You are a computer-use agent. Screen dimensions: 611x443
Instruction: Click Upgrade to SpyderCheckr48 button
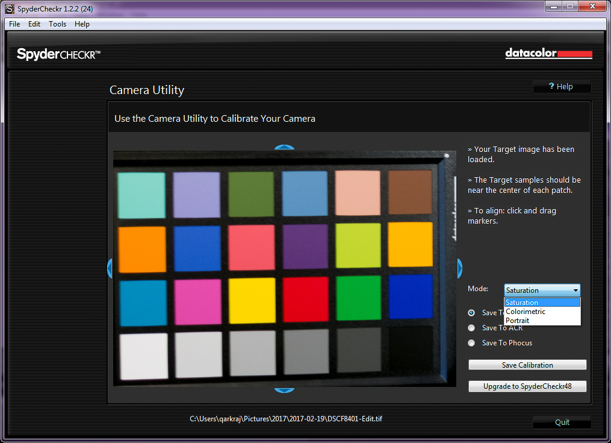tap(527, 386)
